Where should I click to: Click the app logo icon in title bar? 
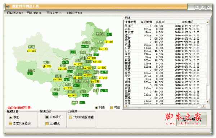[x=8, y=6]
